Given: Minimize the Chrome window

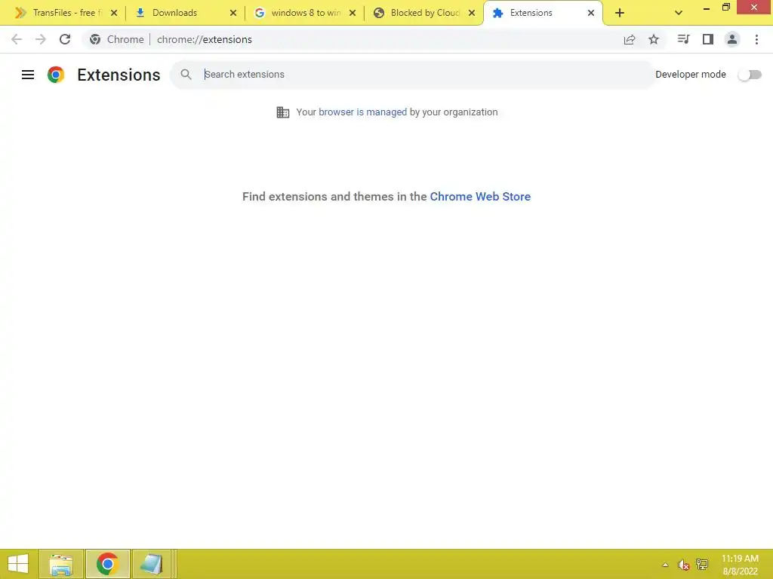Looking at the screenshot, I should 707,8.
